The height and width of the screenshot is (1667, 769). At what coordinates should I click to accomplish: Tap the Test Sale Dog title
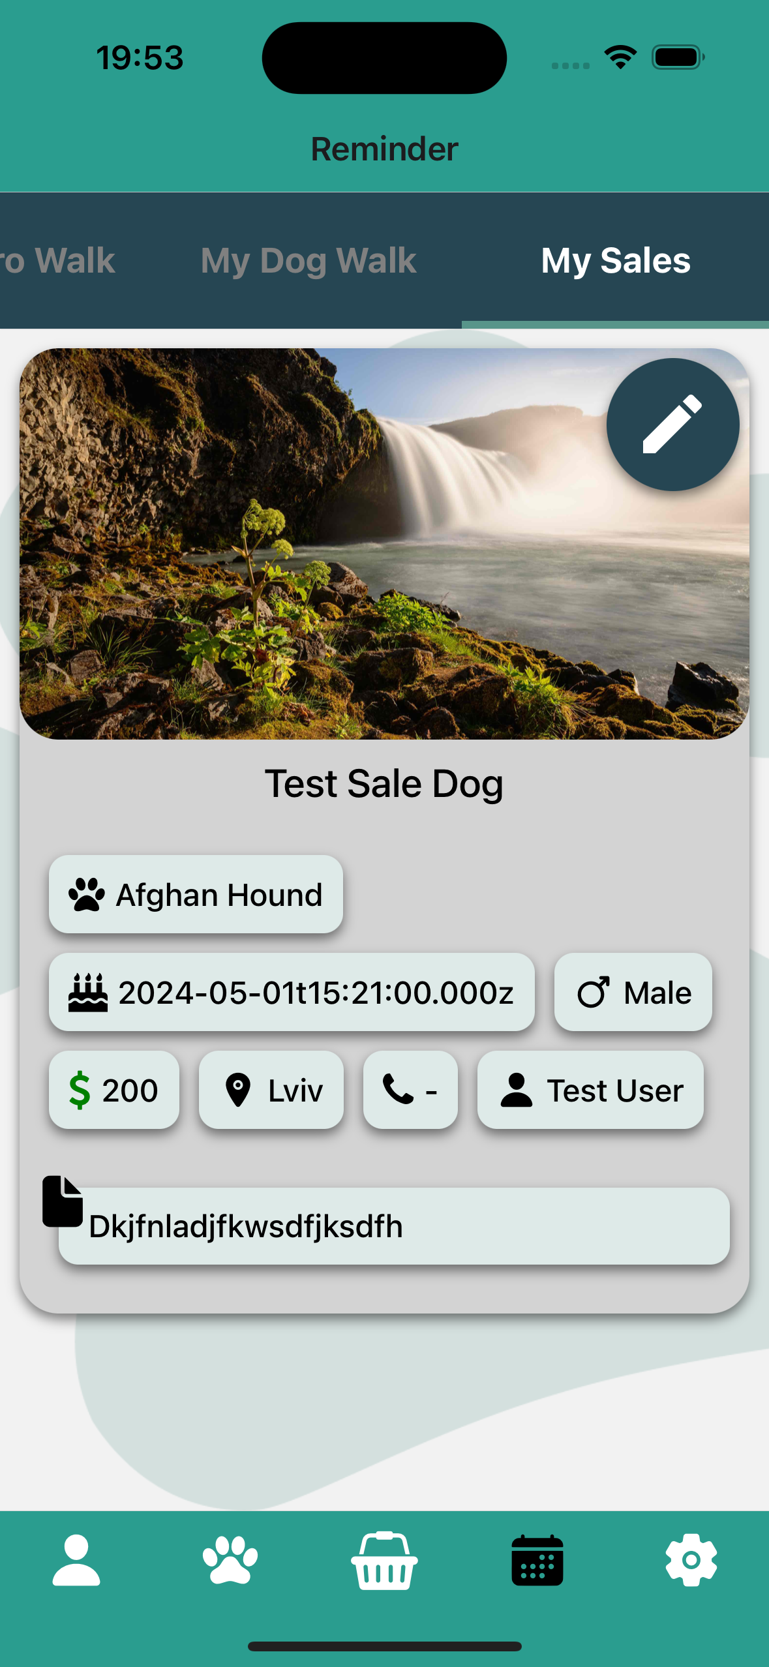pyautogui.click(x=384, y=783)
